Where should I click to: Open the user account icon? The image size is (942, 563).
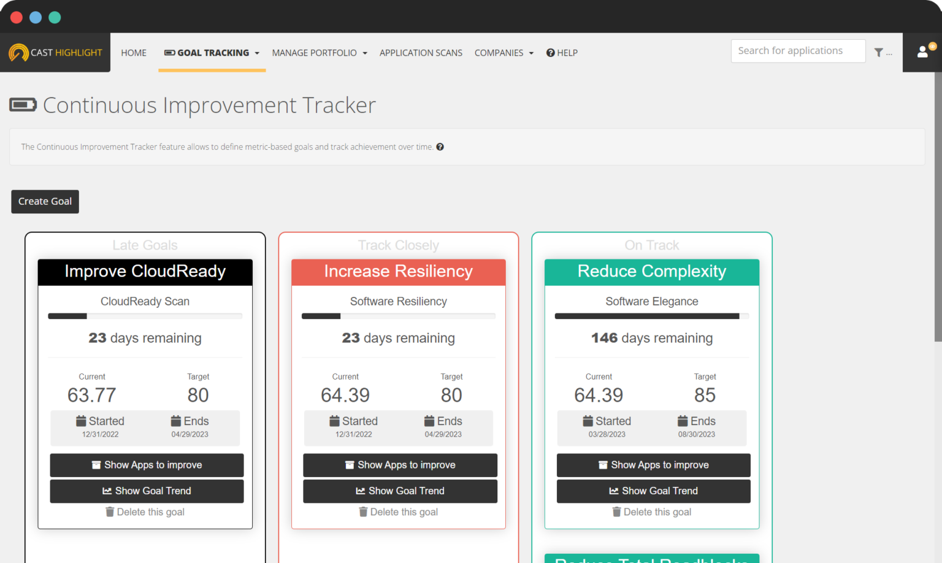(922, 52)
